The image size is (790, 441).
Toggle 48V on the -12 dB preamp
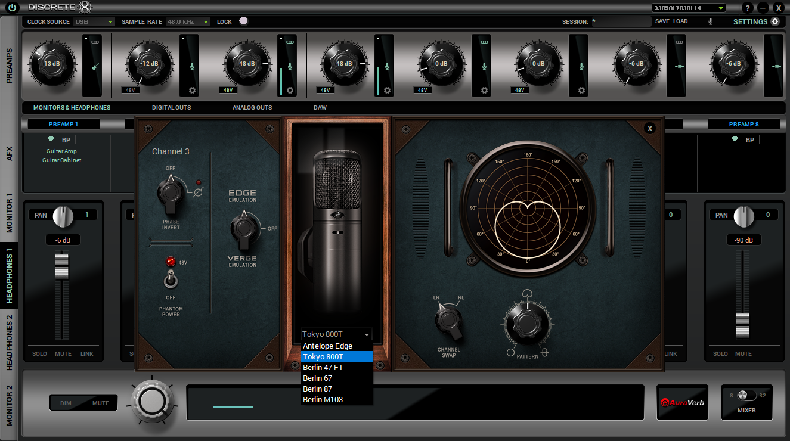tap(129, 90)
